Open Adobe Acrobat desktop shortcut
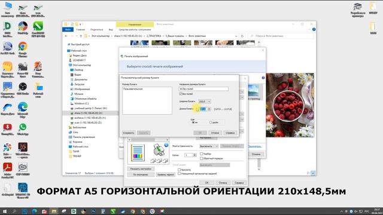The width and height of the screenshot is (383, 215). point(7,170)
